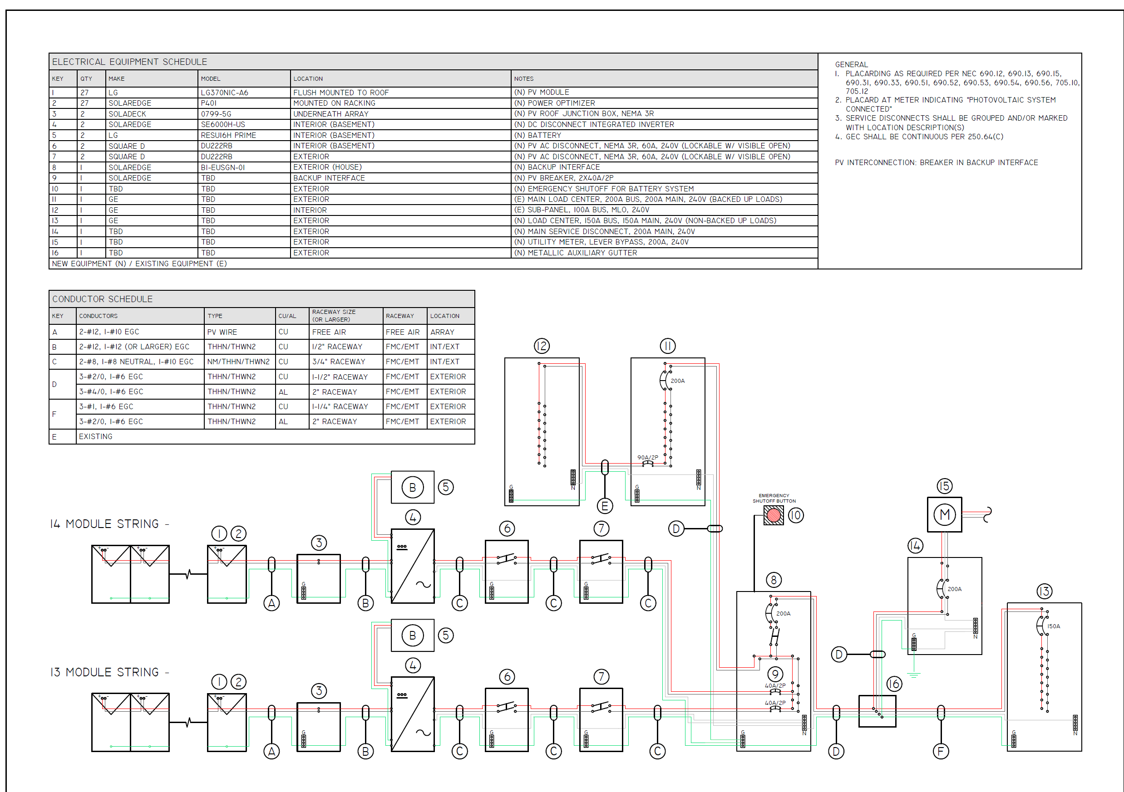Click the red emergency shutoff button symbol
Viewport: 1124px width, 792px height.
pos(774,515)
